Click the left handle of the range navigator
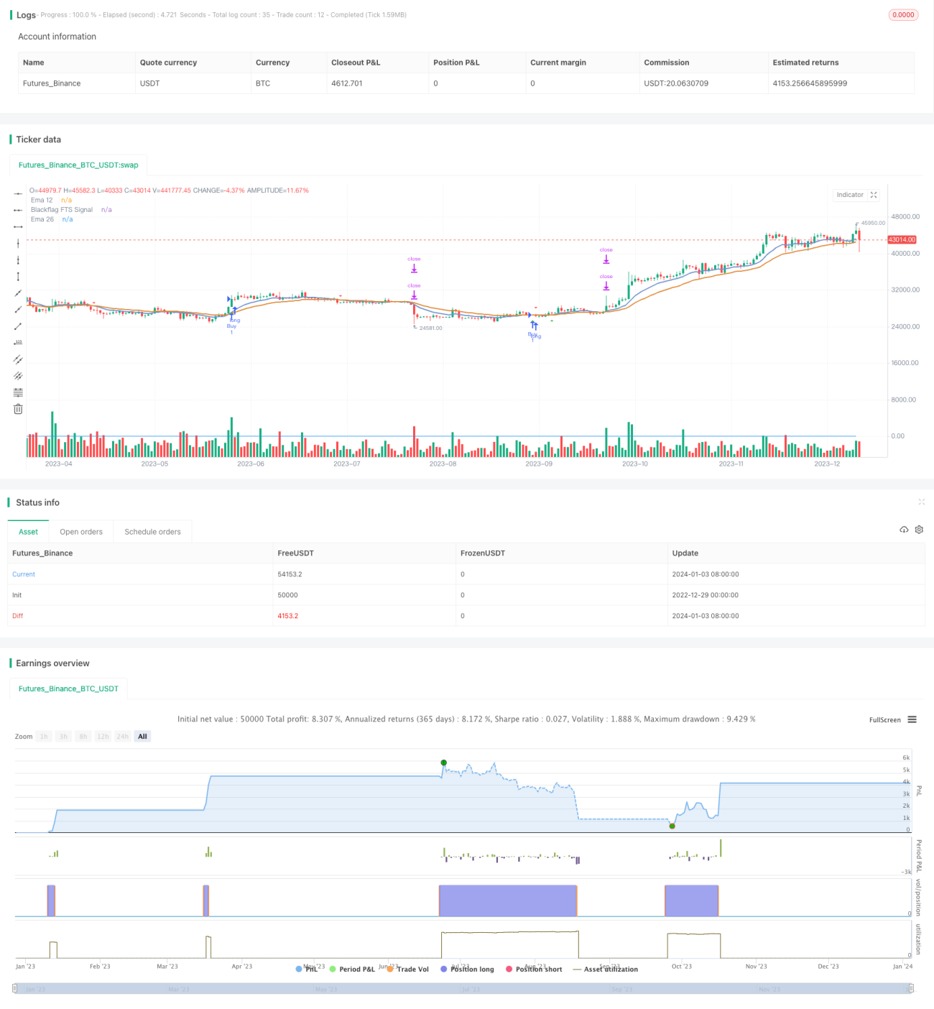This screenshot has height=1009, width=934. click(x=15, y=988)
